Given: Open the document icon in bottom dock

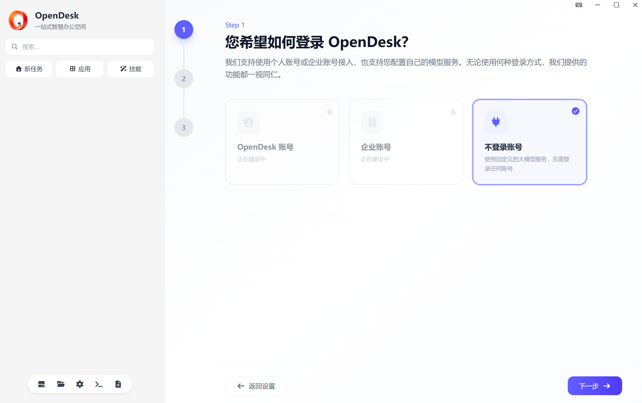Looking at the screenshot, I should coord(118,384).
